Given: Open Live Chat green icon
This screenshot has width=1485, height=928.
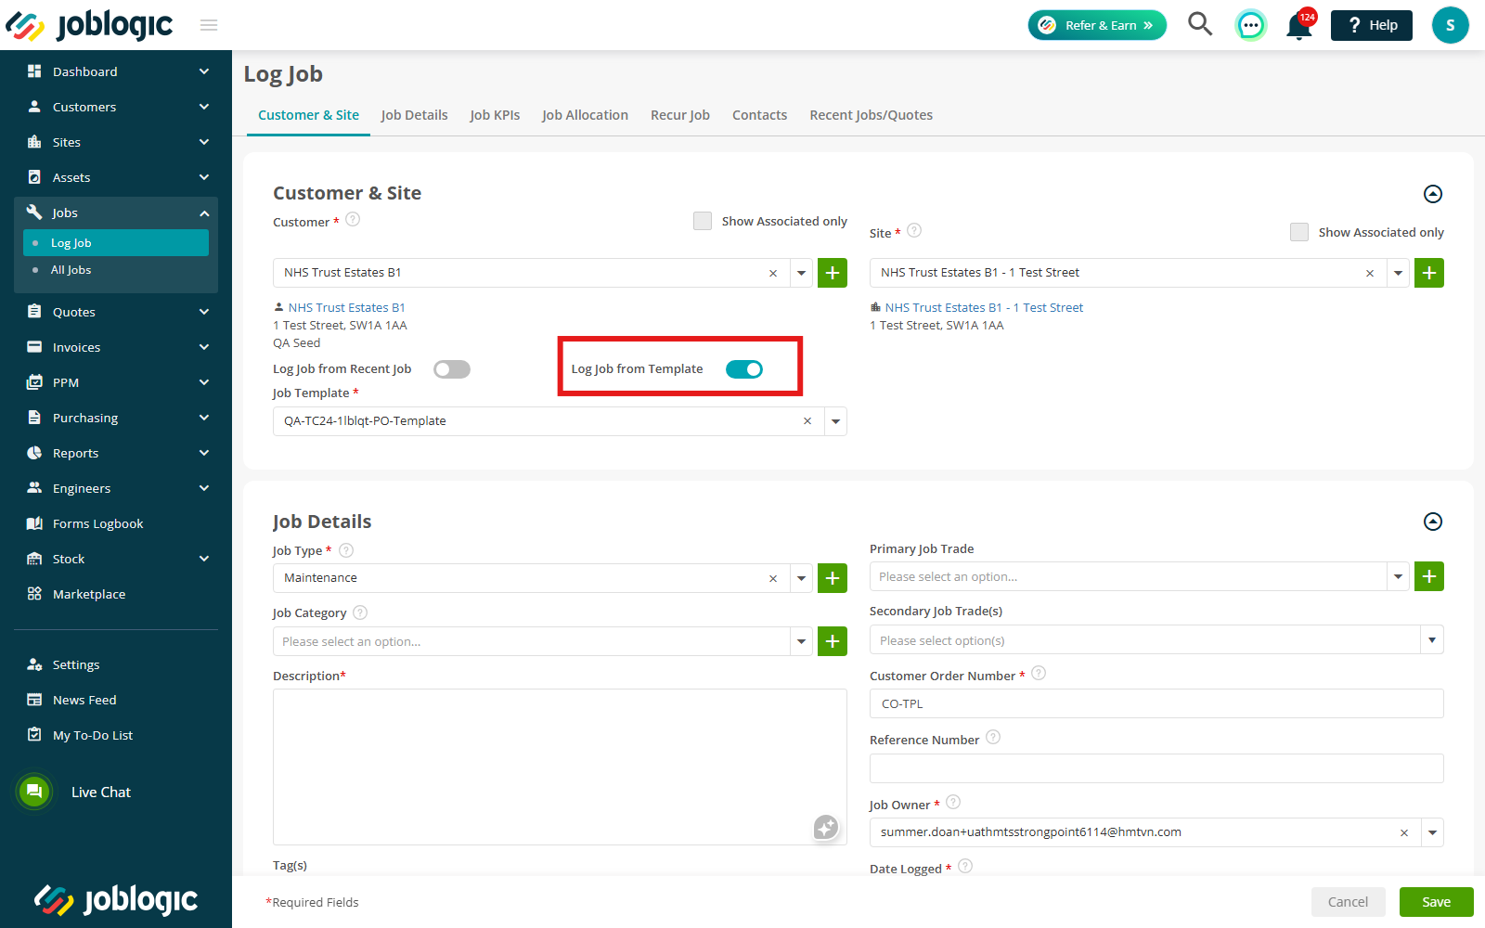Looking at the screenshot, I should point(34,792).
